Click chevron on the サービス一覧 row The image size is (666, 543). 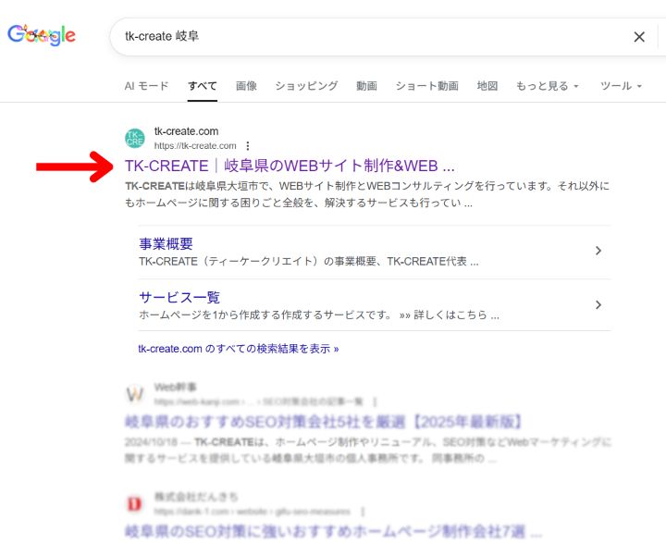point(598,304)
